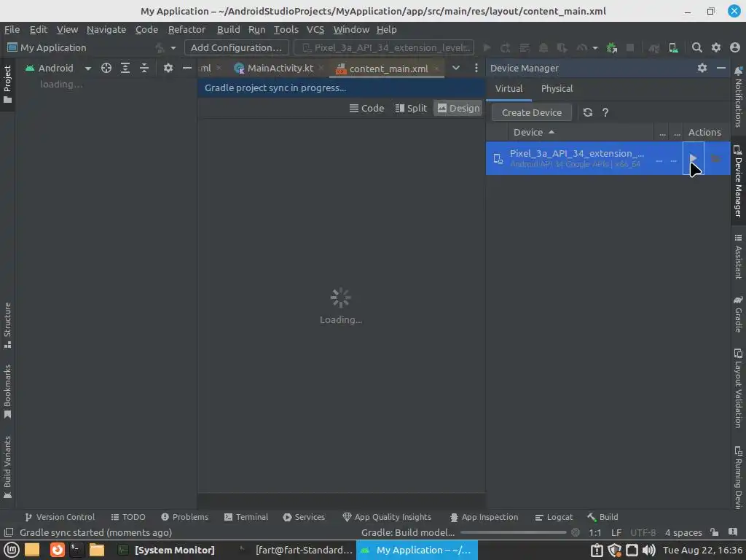
Task: Open Notifications tool window
Action: tap(738, 97)
